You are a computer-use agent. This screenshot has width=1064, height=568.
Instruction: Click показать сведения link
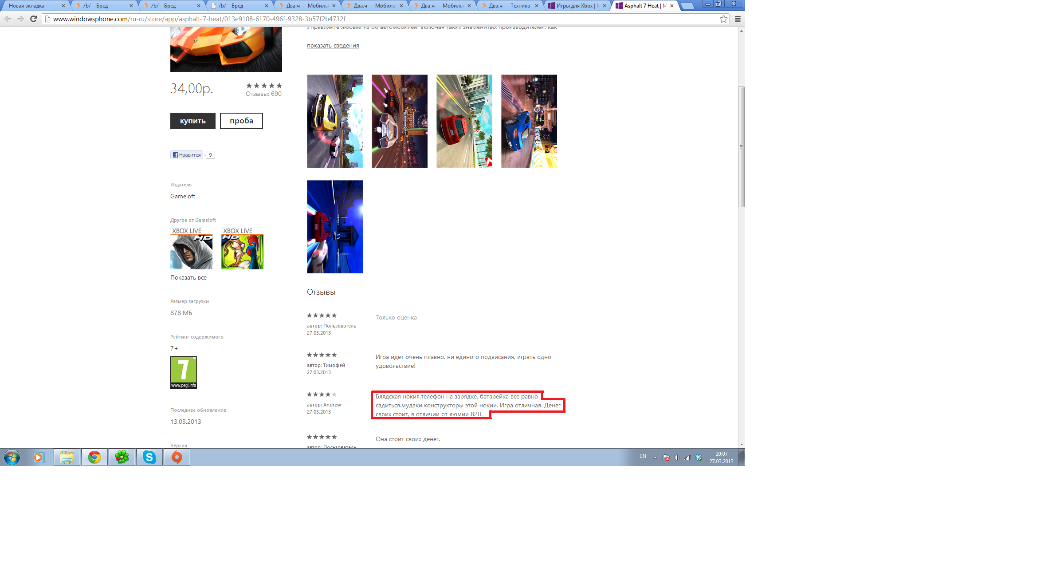pos(333,45)
